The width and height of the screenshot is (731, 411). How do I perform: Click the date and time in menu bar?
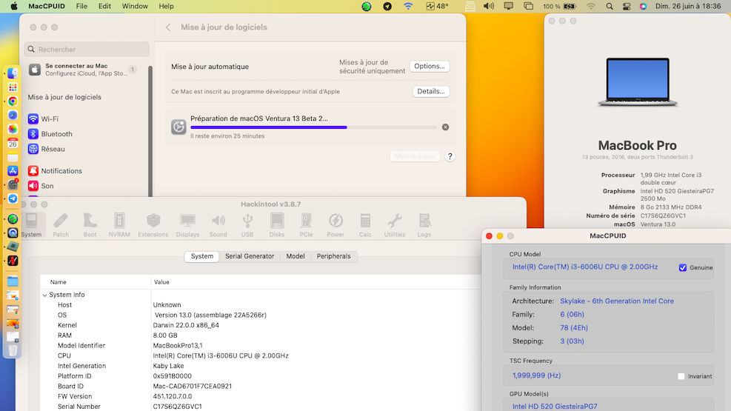point(688,6)
